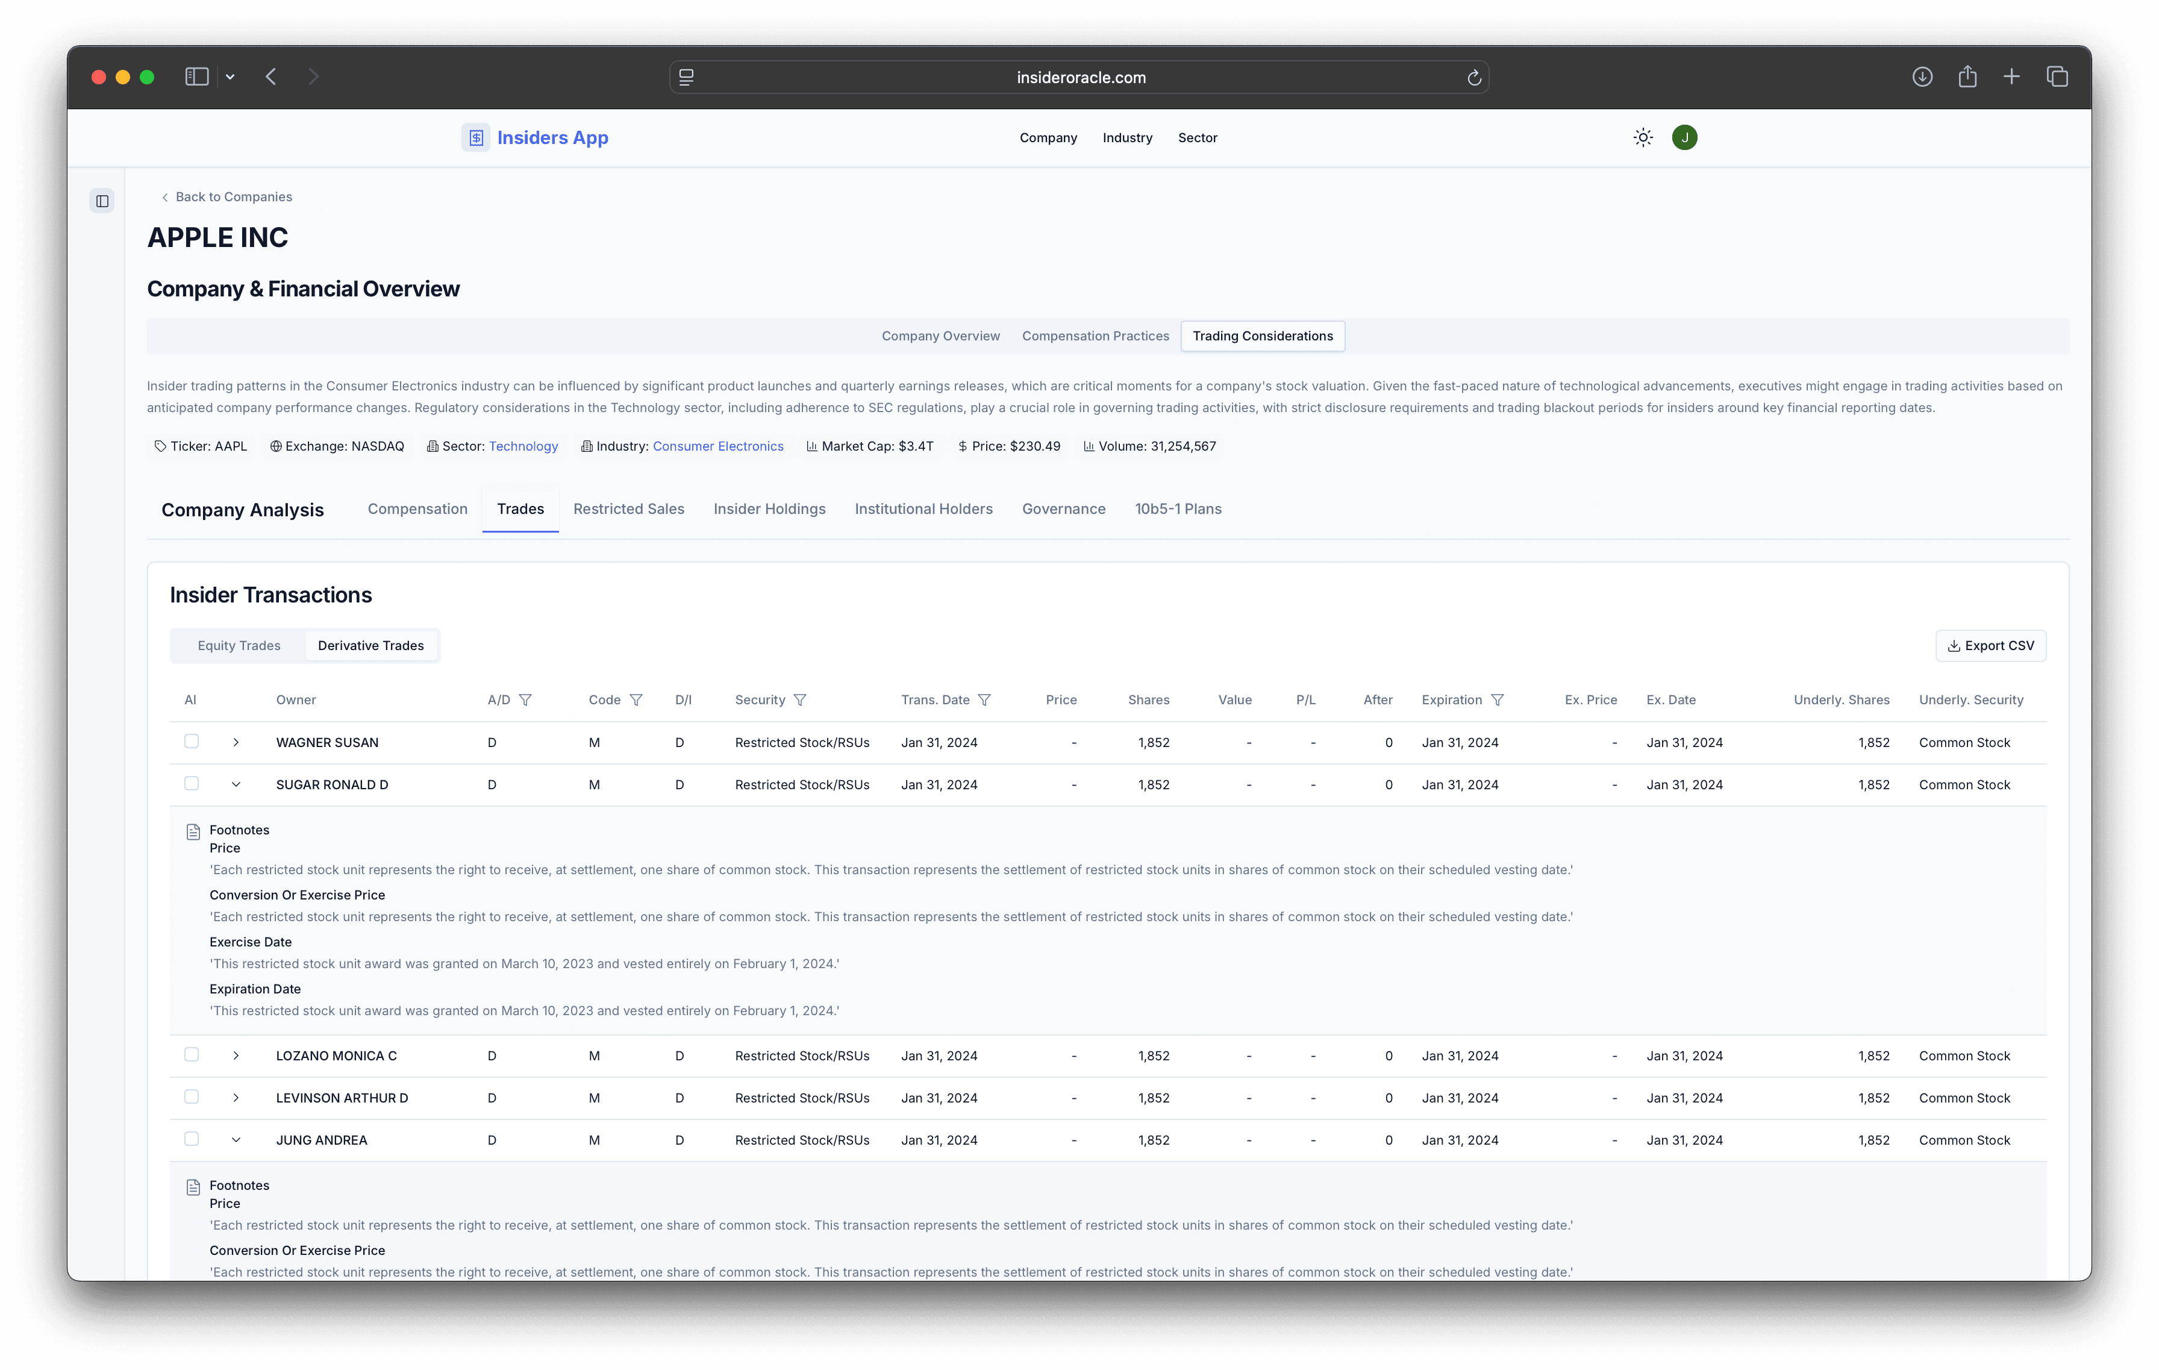This screenshot has height=1370, width=2159.
Task: Expand the WAGNER SUSAN row details
Action: (x=236, y=742)
